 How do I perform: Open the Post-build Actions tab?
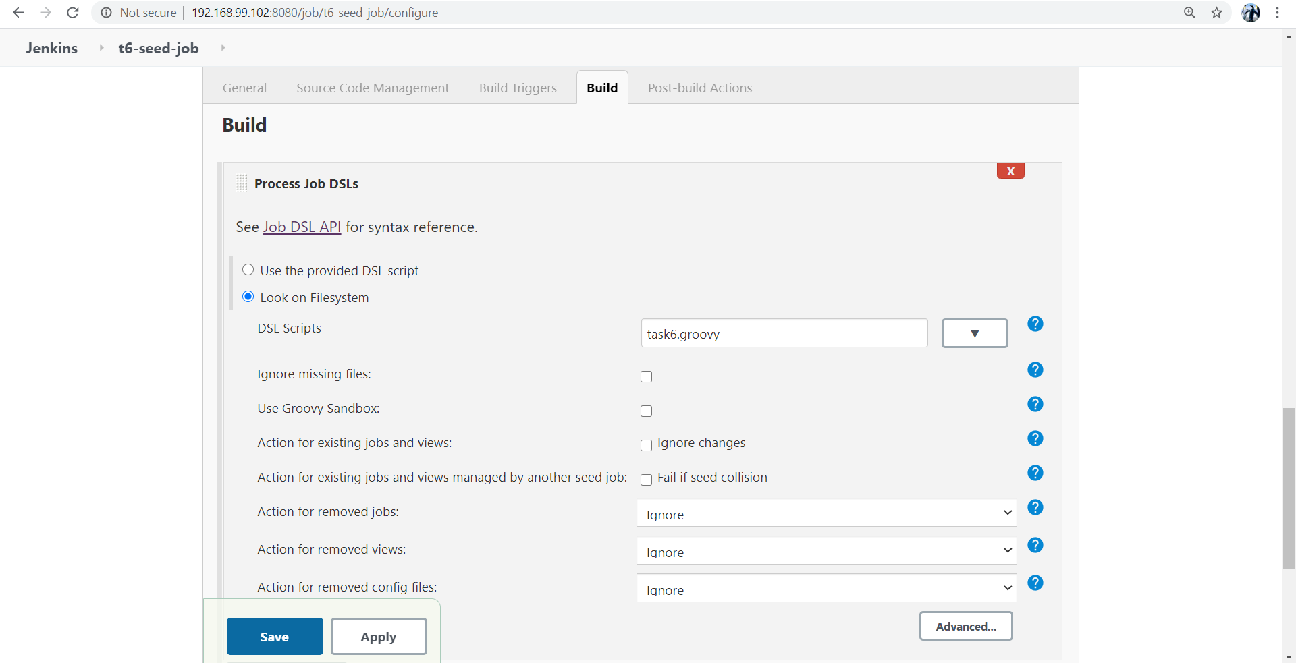[700, 87]
